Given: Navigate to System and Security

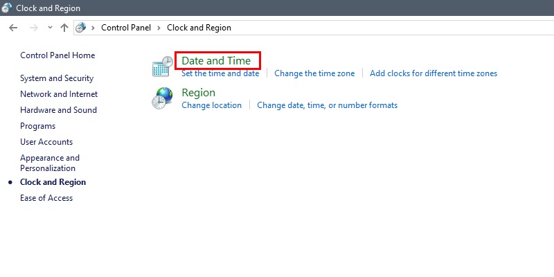Looking at the screenshot, I should 57,78.
